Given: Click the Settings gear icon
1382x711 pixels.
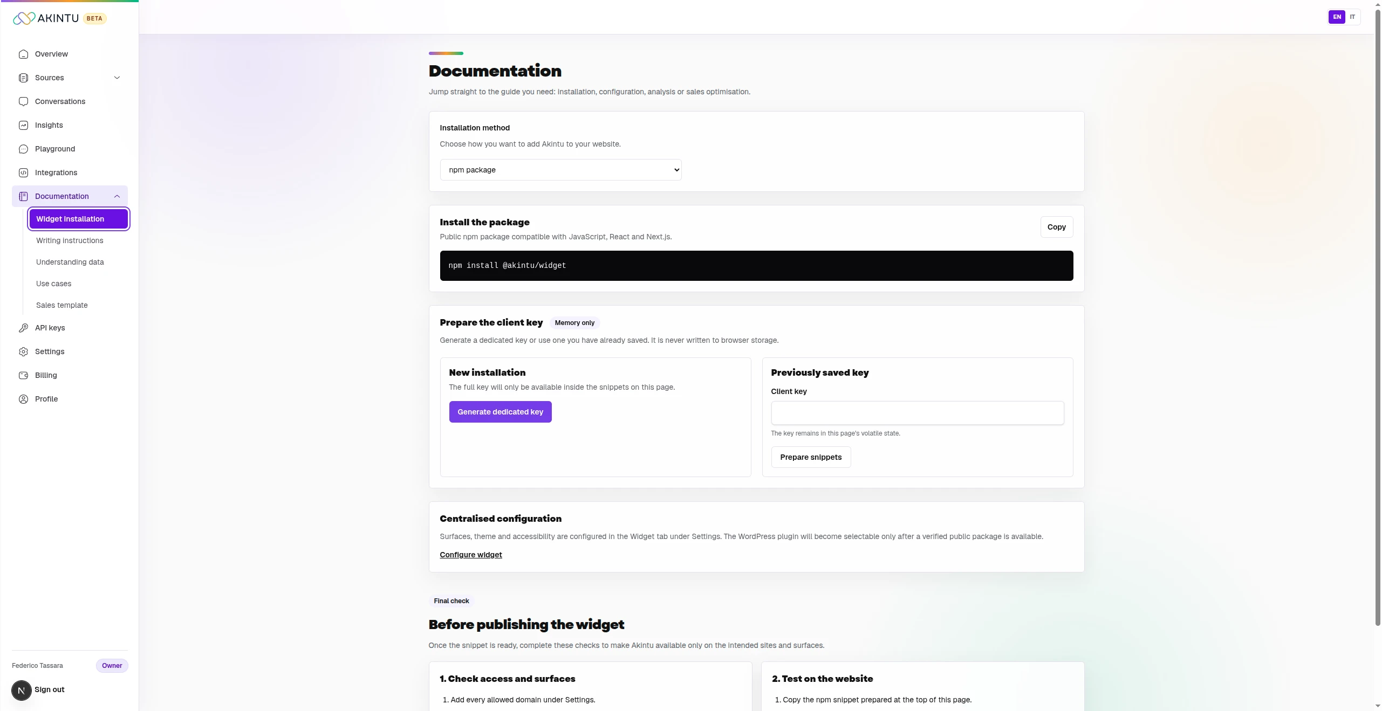Looking at the screenshot, I should 23,351.
